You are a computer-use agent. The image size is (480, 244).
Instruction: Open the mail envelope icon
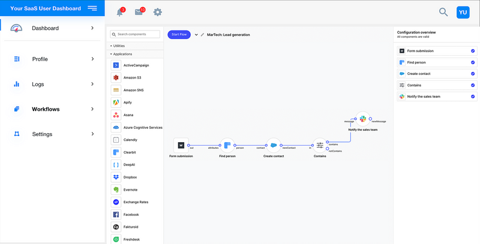tap(139, 11)
